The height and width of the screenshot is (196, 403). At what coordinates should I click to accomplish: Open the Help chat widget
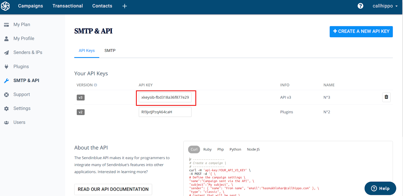point(380,188)
